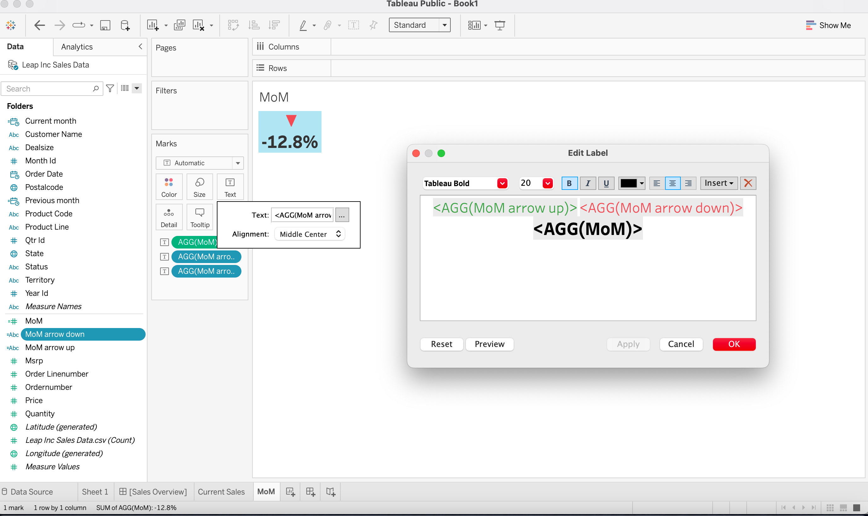
Task: Expand the Insert field dropdown
Action: [719, 183]
